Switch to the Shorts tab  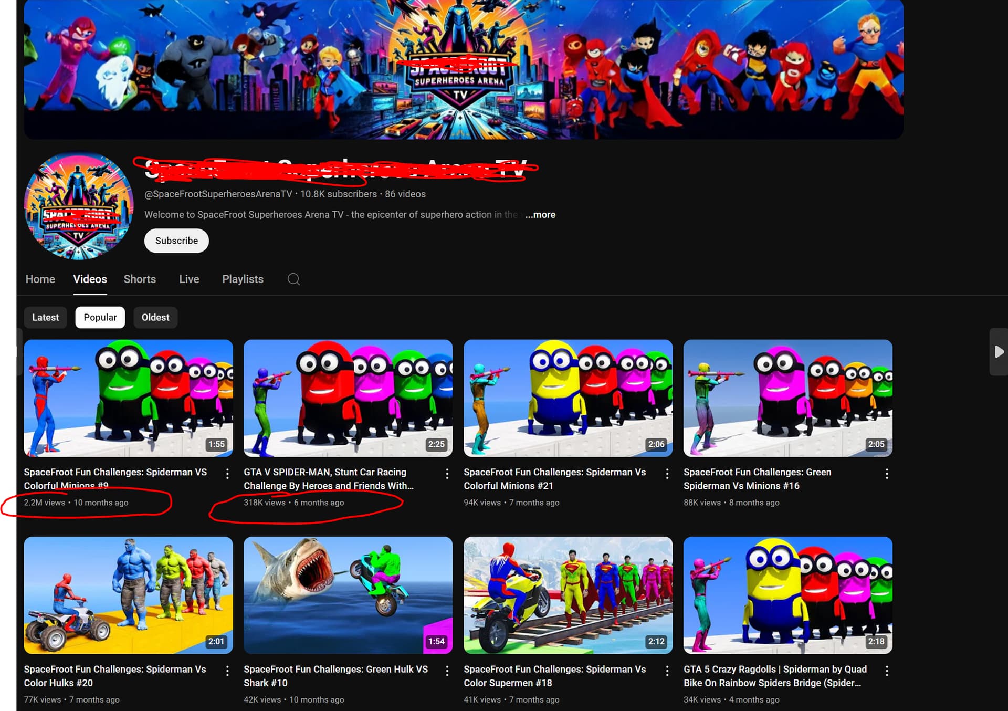140,279
